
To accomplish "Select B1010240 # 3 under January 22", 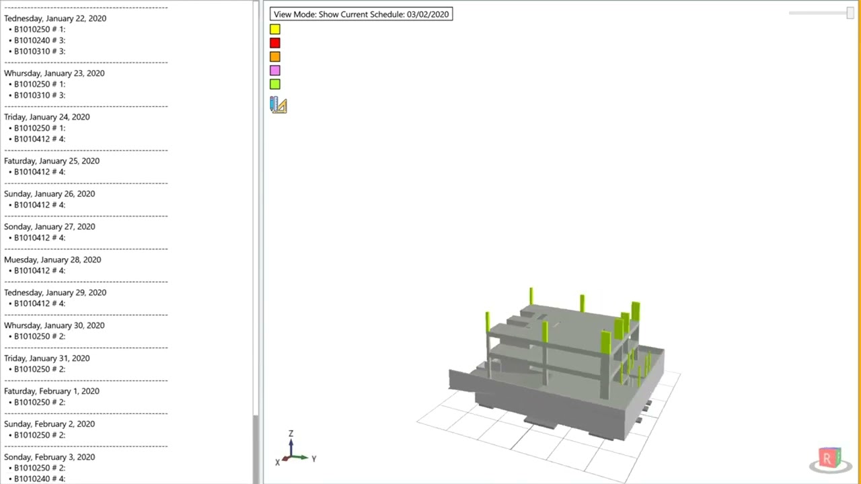I will coord(40,40).
